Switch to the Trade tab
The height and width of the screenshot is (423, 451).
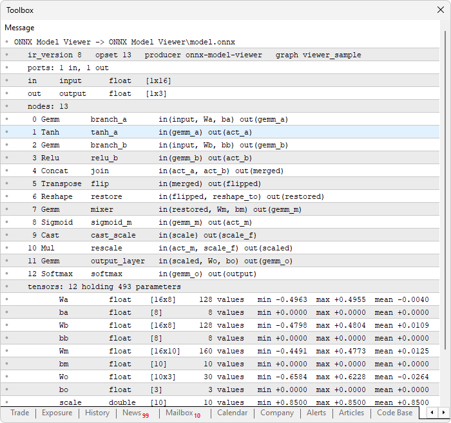[20, 413]
